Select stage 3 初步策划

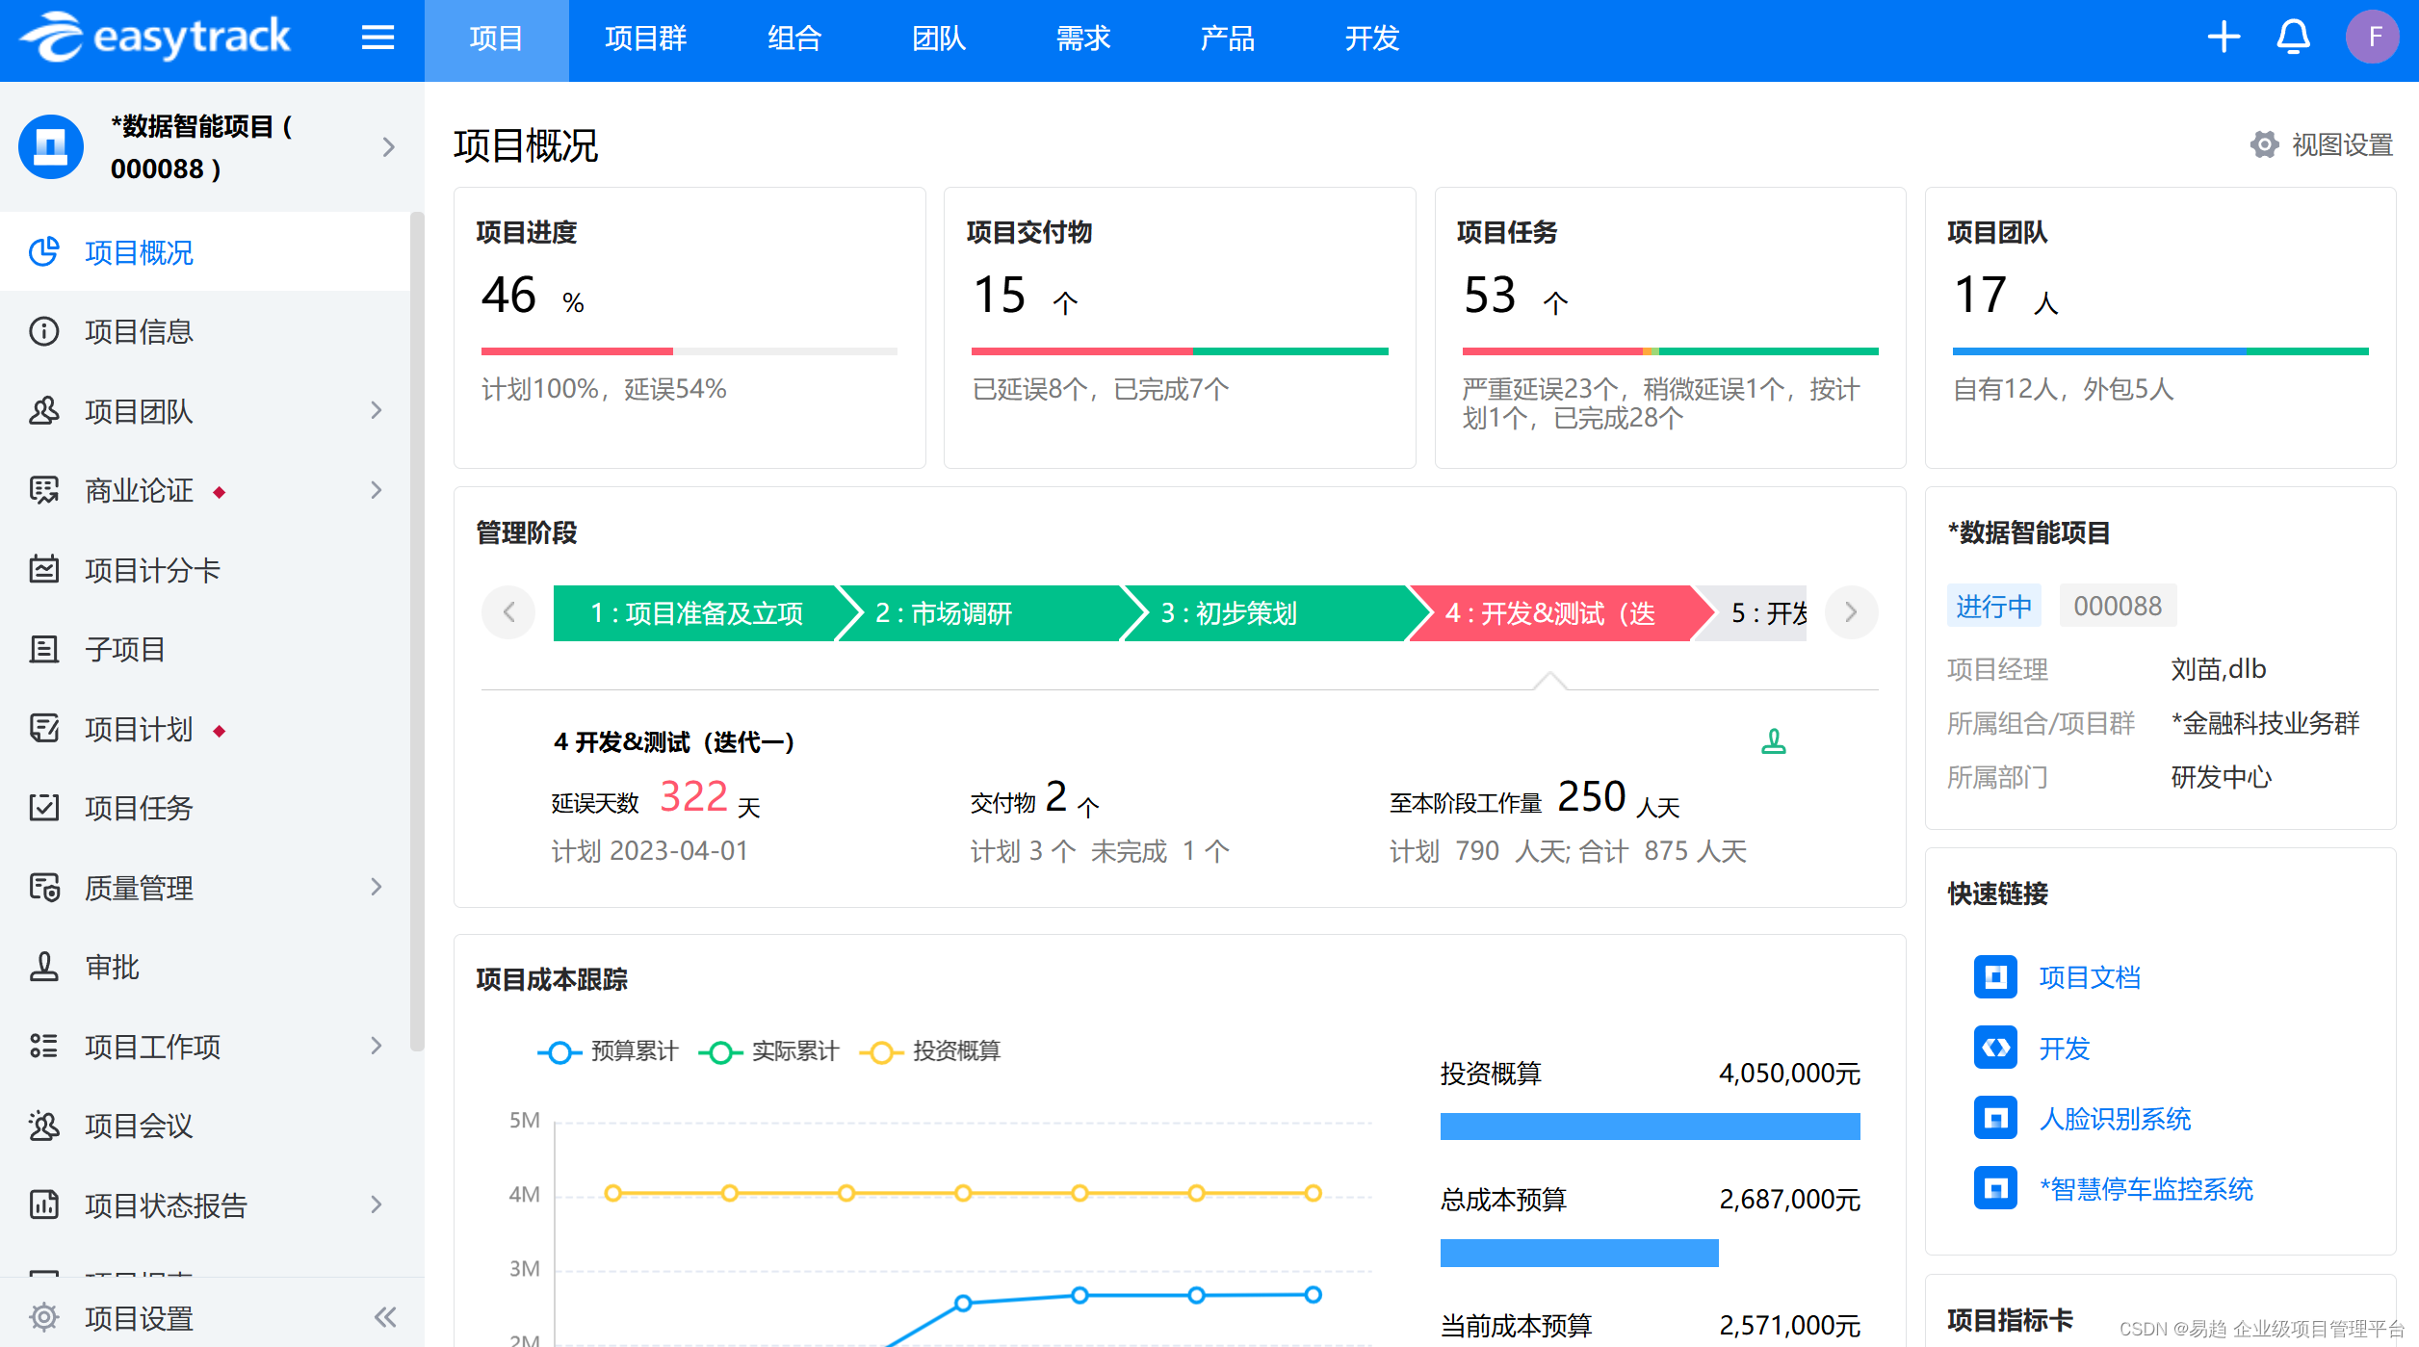tap(1265, 613)
